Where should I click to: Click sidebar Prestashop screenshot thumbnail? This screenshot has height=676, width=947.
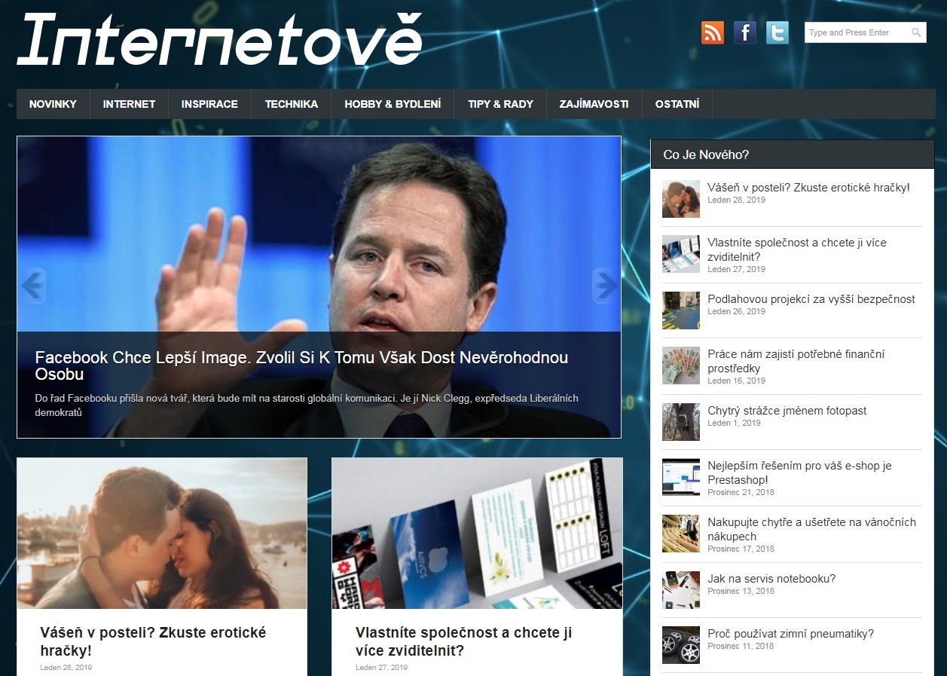[681, 477]
